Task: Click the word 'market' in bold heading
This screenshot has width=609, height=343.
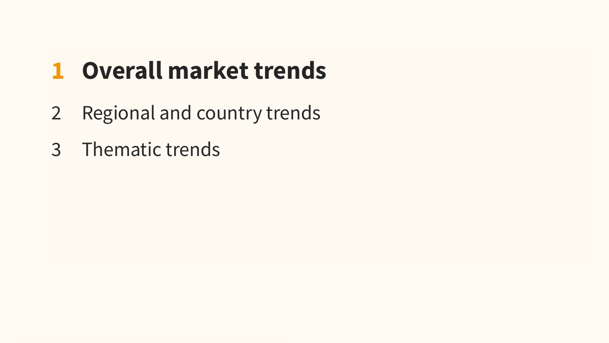Action: [209, 71]
